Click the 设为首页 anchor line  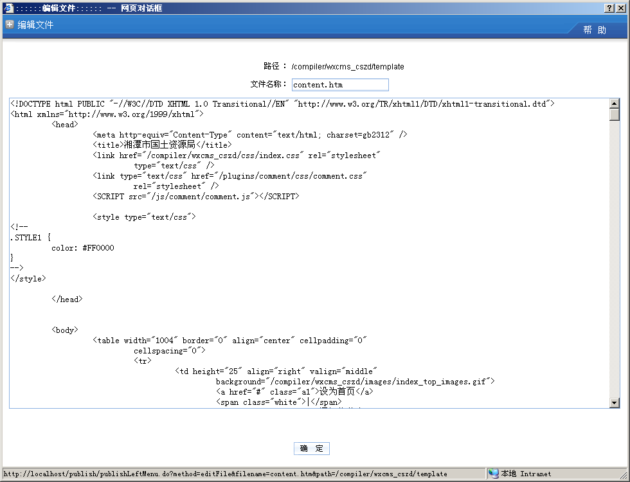294,391
